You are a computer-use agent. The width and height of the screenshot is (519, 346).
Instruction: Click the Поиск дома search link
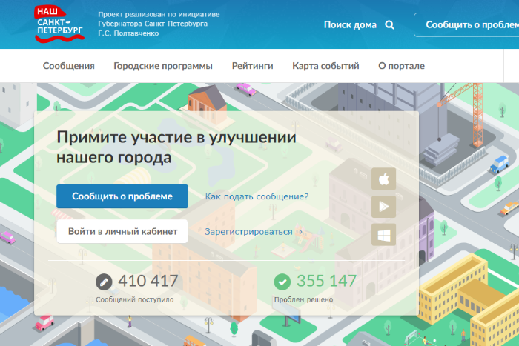click(x=350, y=24)
